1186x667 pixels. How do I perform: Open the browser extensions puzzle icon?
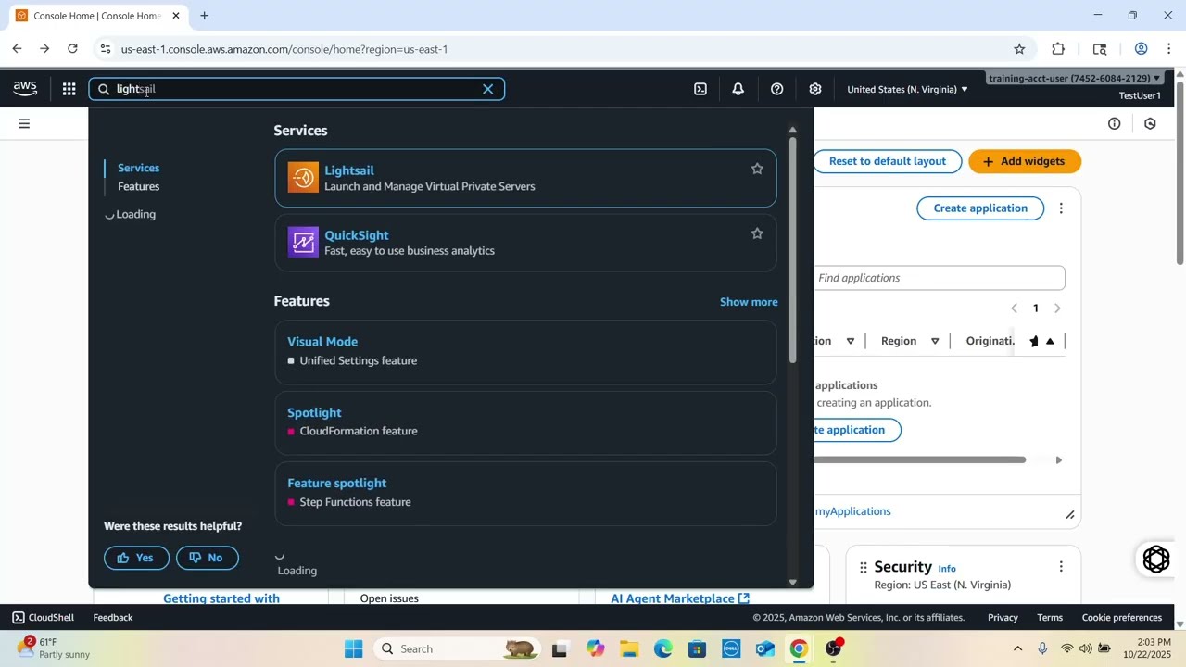point(1058,49)
